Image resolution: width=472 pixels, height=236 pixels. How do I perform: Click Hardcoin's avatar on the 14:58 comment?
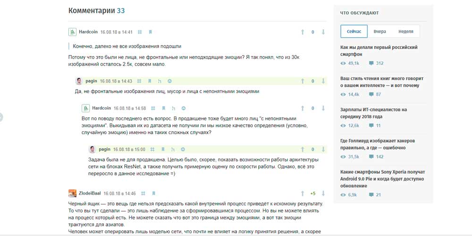pyautogui.click(x=85, y=108)
